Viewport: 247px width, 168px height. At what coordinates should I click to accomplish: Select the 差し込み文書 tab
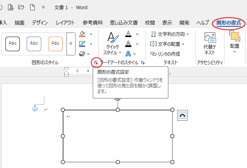tap(124, 23)
